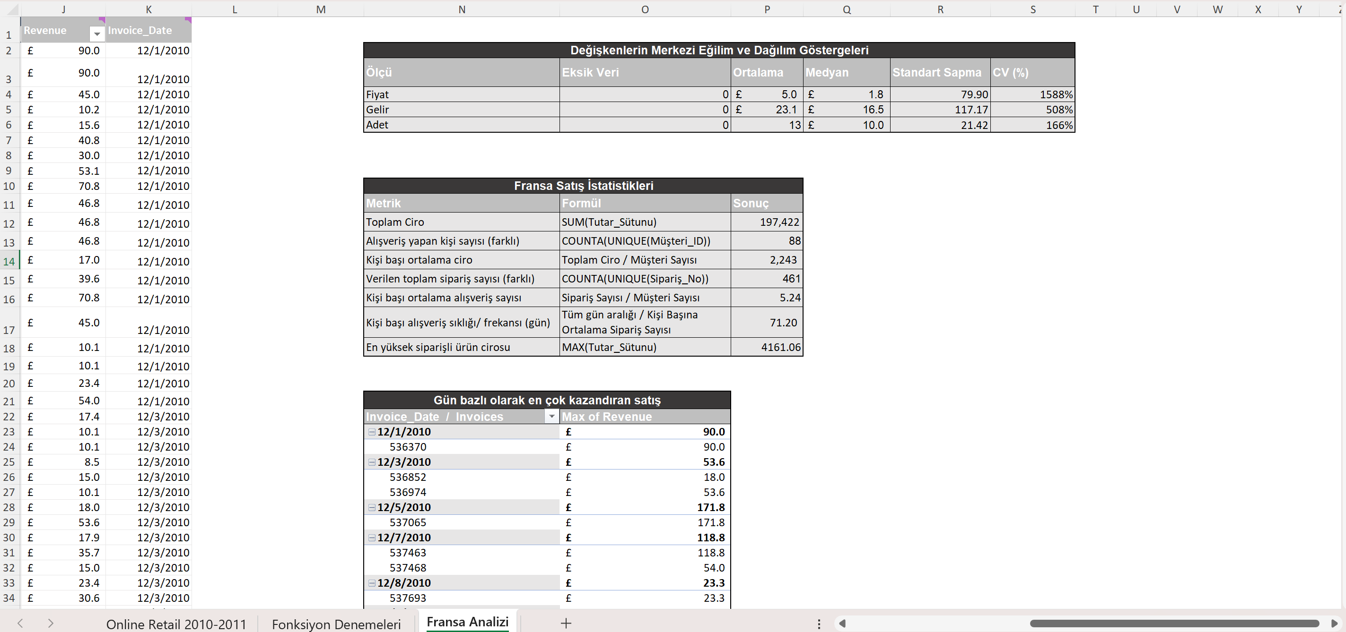1346x632 pixels.
Task: Click the horizontal scrollbar right arrow
Action: (x=1334, y=623)
